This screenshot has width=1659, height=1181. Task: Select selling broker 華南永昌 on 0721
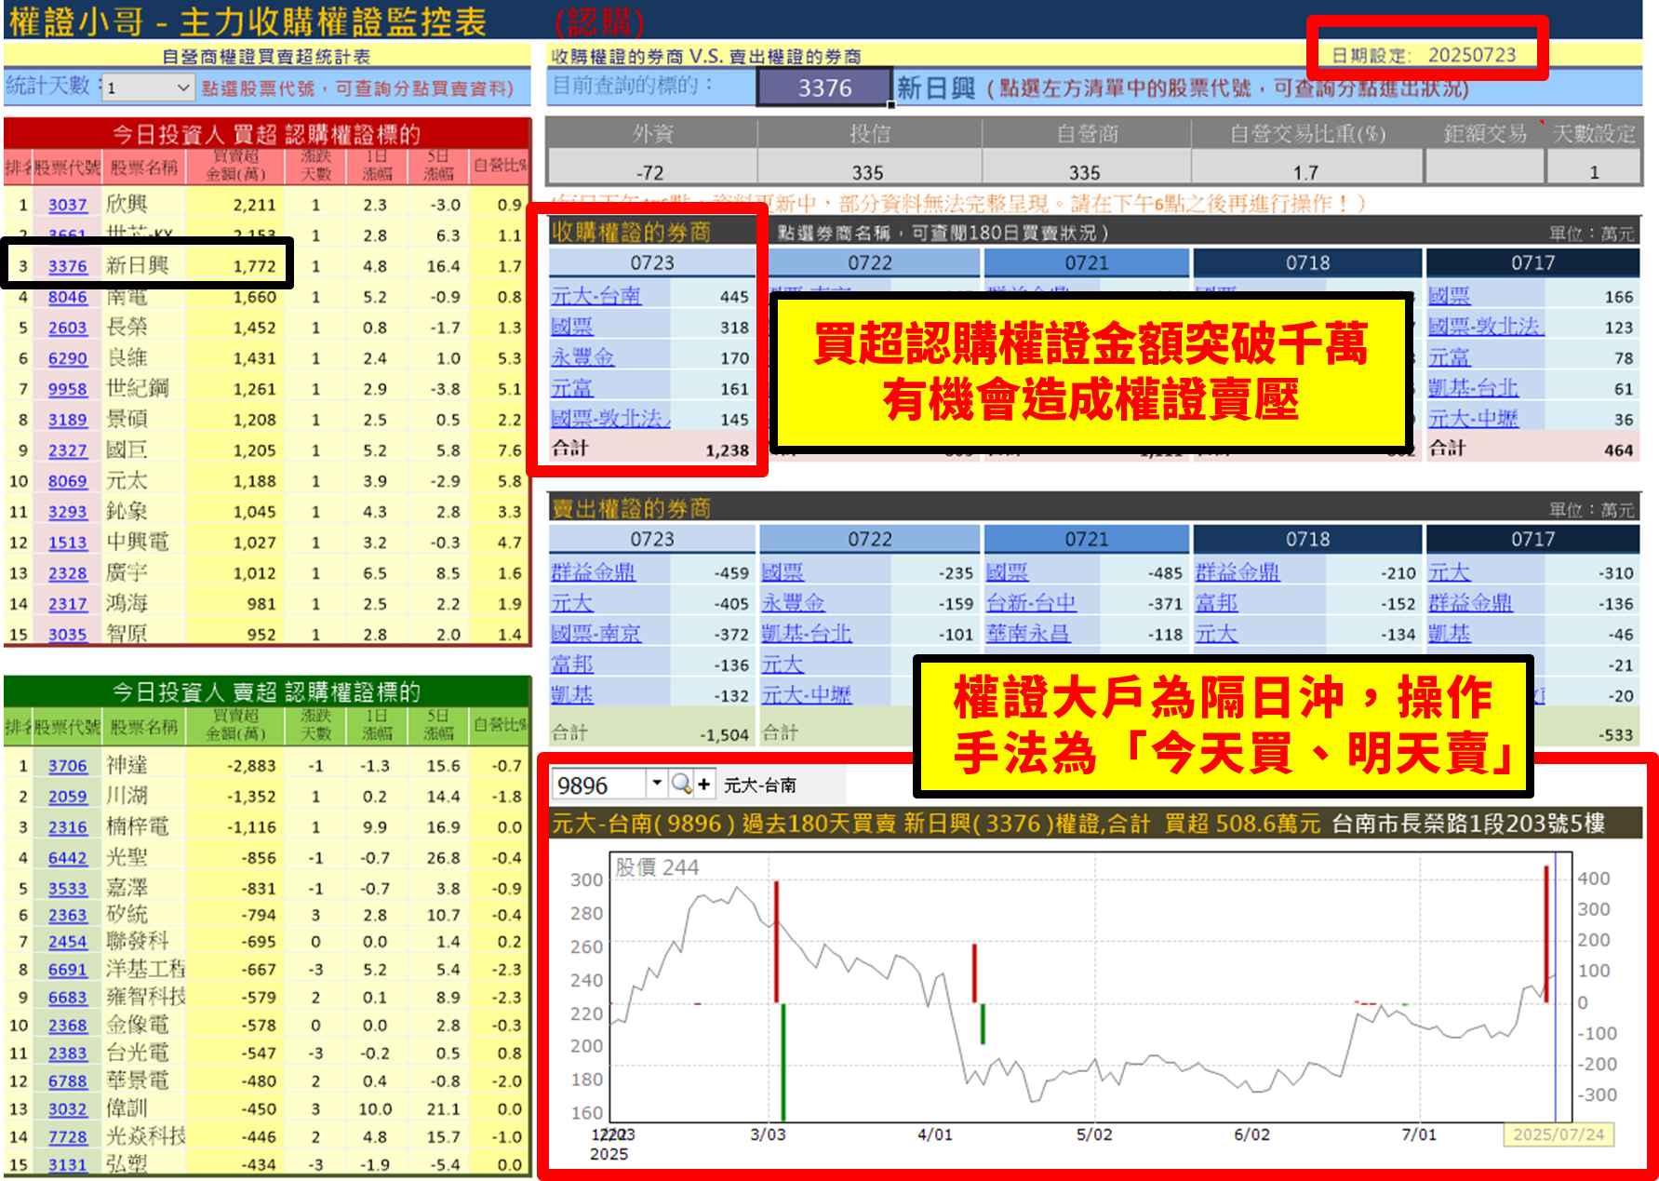point(1028,634)
